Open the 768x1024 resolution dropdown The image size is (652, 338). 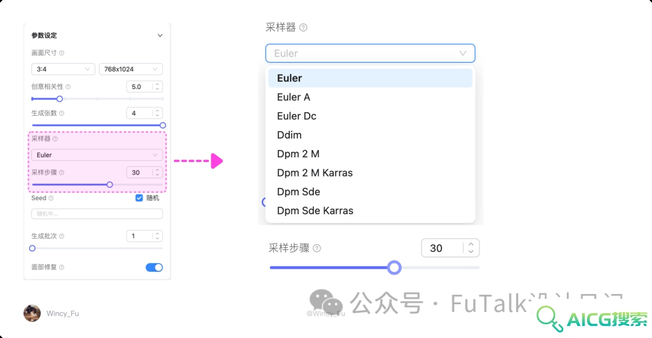(131, 69)
